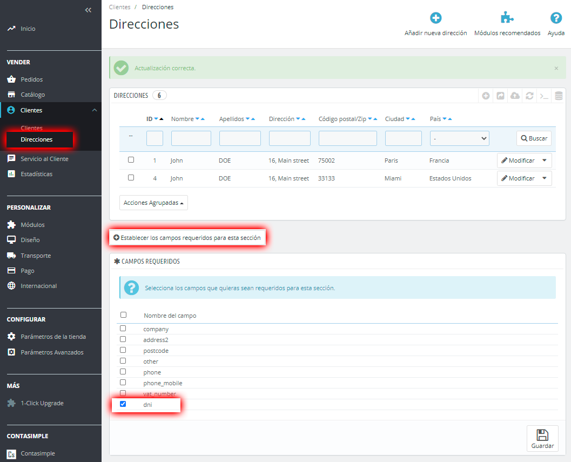The height and width of the screenshot is (462, 571).
Task: Sort Apellidos column descending arrow
Action: (247, 119)
